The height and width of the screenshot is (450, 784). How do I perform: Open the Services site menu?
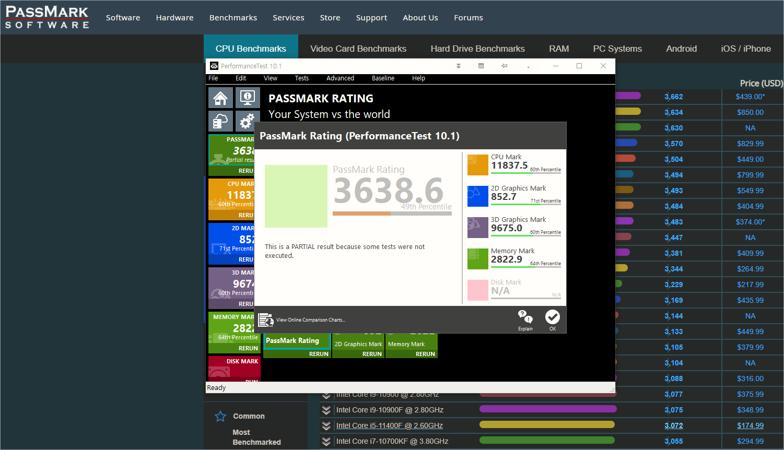(288, 18)
